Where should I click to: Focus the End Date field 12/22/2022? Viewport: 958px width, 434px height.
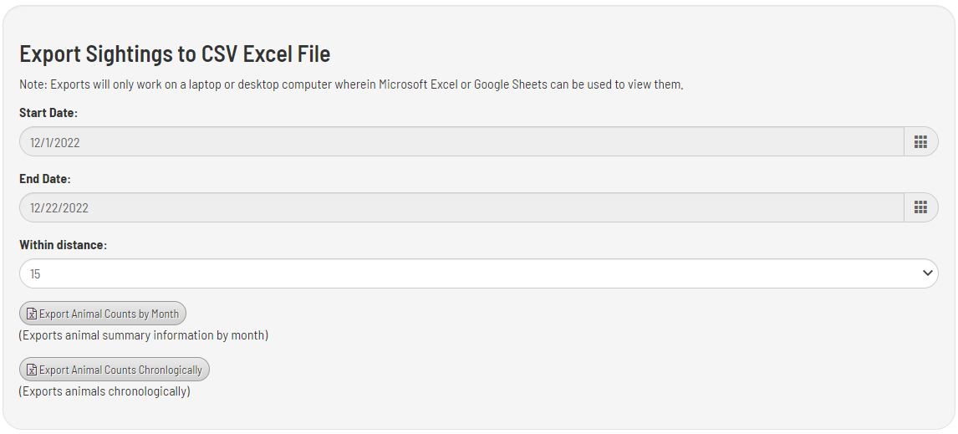pos(460,207)
